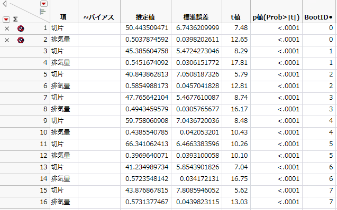This screenshot has height=210, width=337.
Task: Select row number 15
Action: [43, 190]
